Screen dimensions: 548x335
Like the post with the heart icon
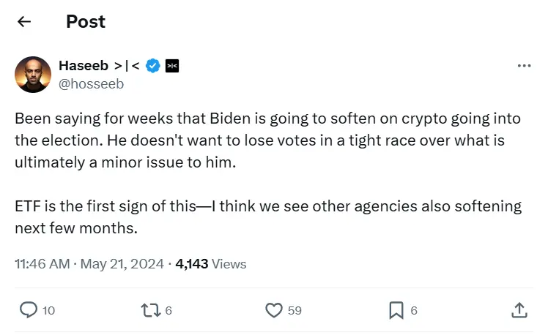click(273, 310)
